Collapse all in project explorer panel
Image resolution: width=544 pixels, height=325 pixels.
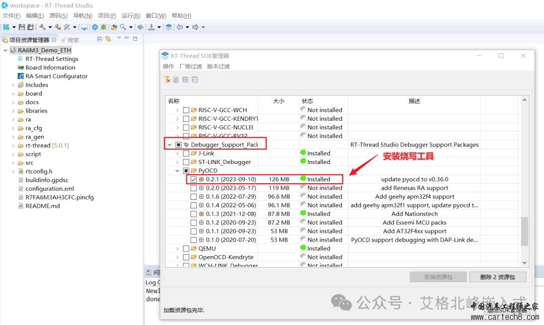[x=100, y=39]
